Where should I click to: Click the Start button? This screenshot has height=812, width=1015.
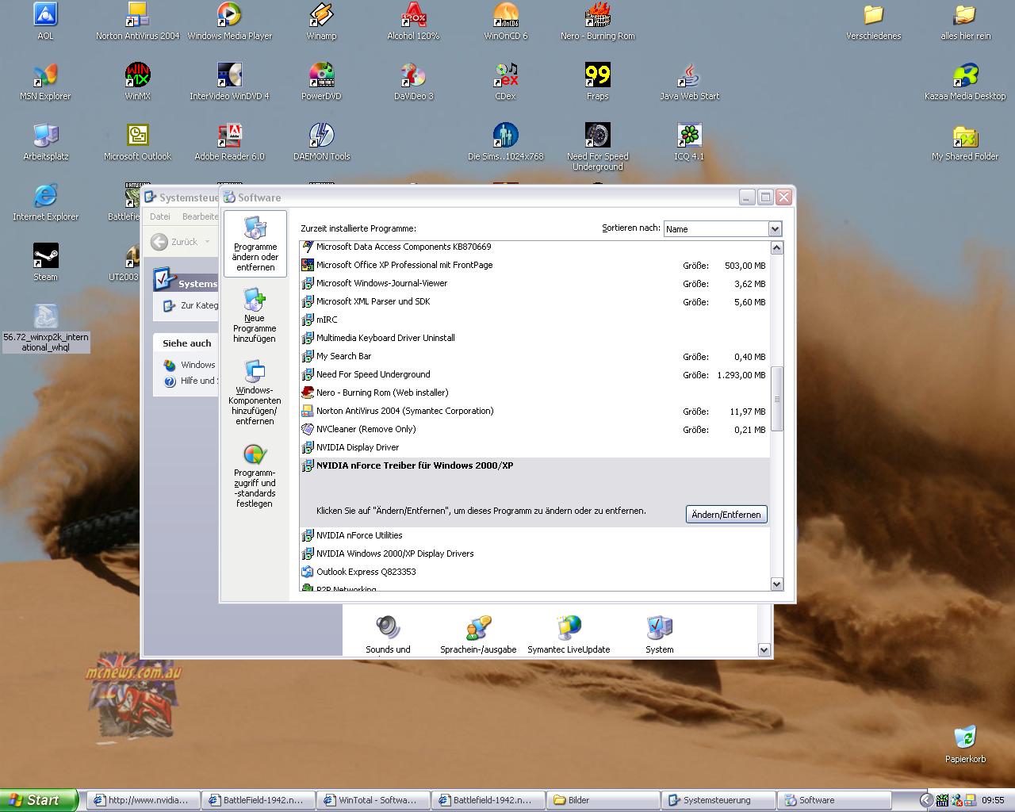coord(38,800)
